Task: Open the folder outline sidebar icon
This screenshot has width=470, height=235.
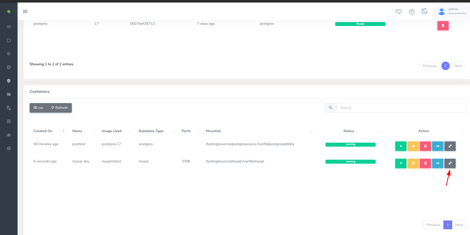Action: coord(9,40)
